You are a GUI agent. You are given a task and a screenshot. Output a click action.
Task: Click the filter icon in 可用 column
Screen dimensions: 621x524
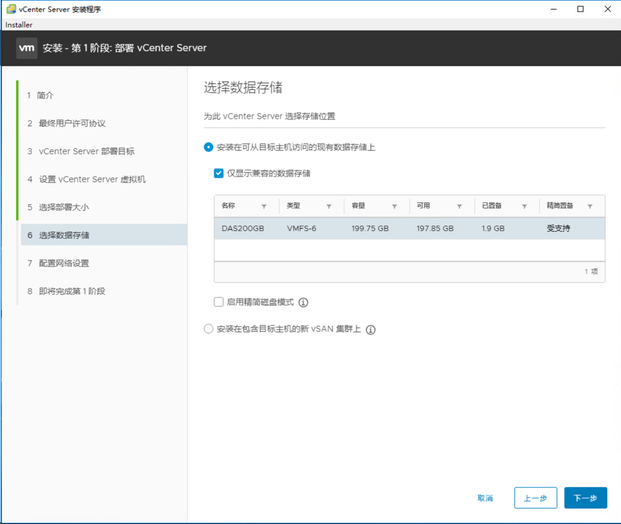(459, 206)
